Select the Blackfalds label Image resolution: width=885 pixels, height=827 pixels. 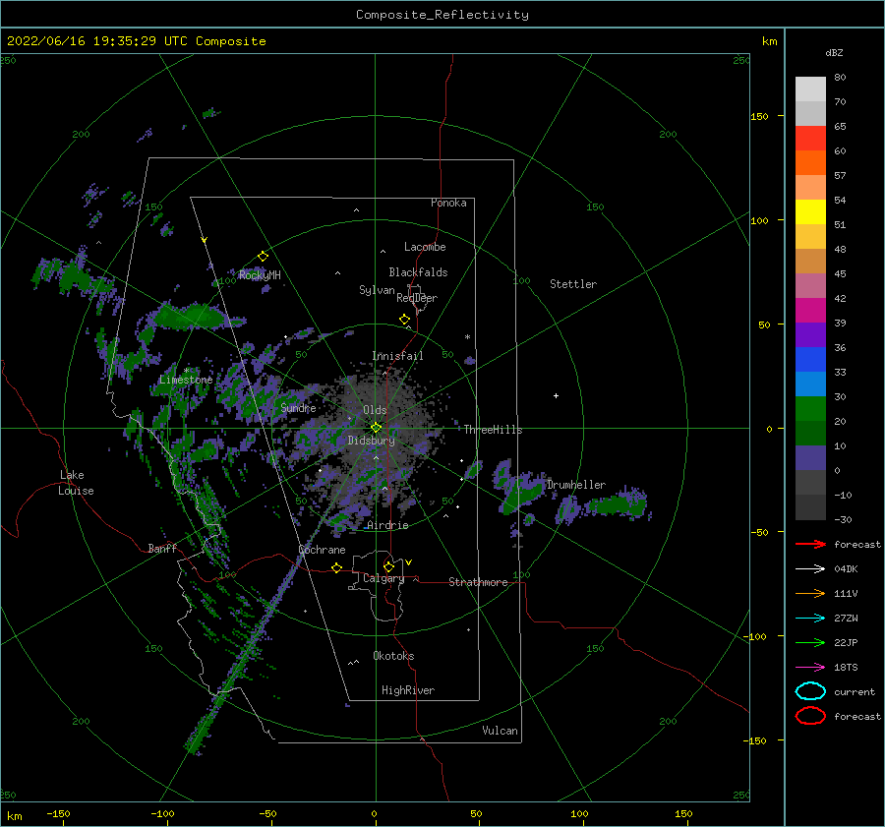[x=418, y=272]
